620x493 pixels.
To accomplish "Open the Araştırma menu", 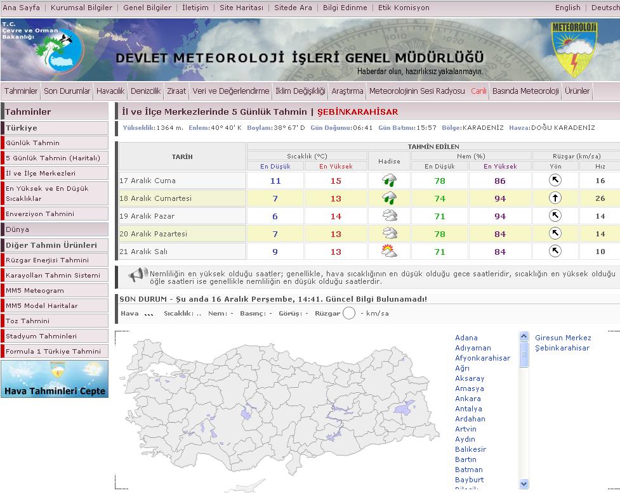I will [347, 91].
